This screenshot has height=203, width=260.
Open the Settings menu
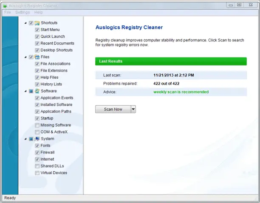pyautogui.click(x=23, y=12)
